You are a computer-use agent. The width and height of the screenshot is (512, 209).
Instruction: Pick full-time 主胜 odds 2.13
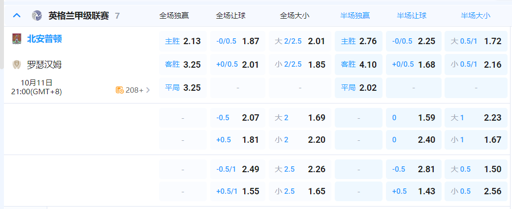[183, 41]
